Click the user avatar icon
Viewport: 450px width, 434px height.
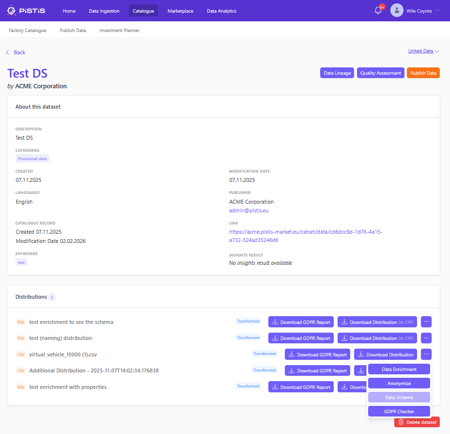(397, 11)
